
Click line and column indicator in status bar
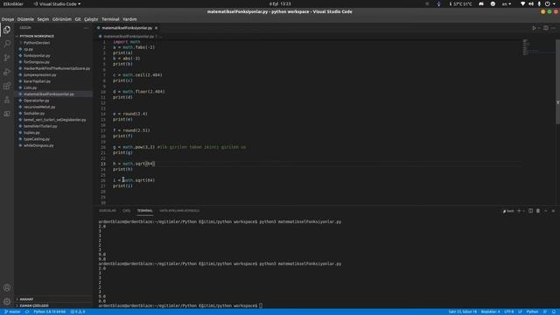point(463,311)
